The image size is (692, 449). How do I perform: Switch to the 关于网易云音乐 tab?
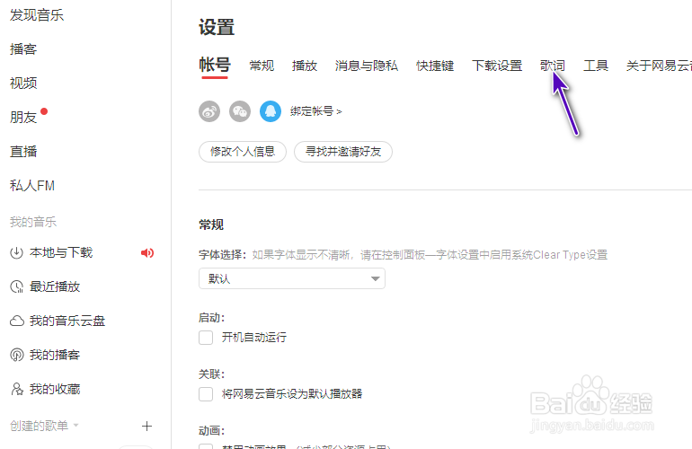(659, 66)
